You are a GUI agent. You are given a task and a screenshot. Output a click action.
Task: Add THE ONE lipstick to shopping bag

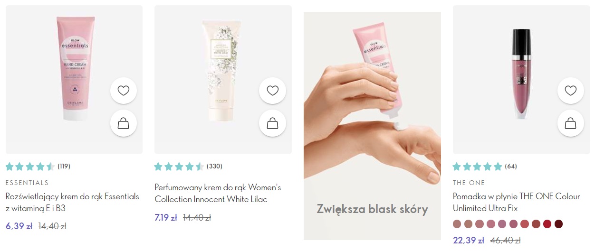pyautogui.click(x=571, y=123)
